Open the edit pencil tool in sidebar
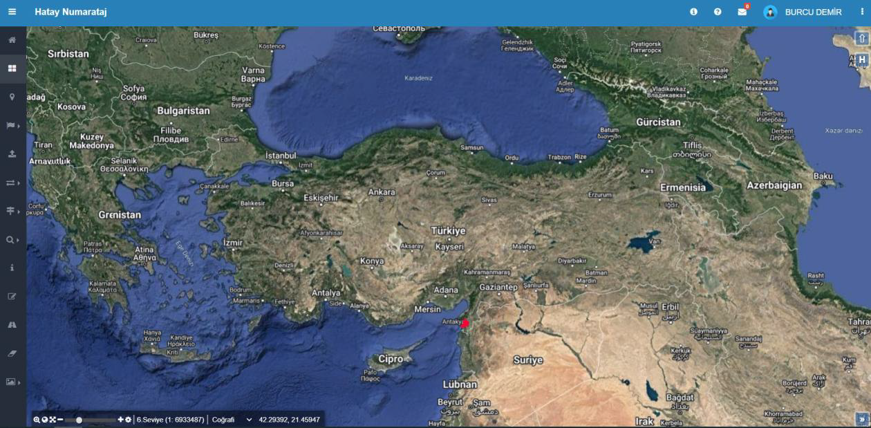Image resolution: width=871 pixels, height=428 pixels. 12,296
